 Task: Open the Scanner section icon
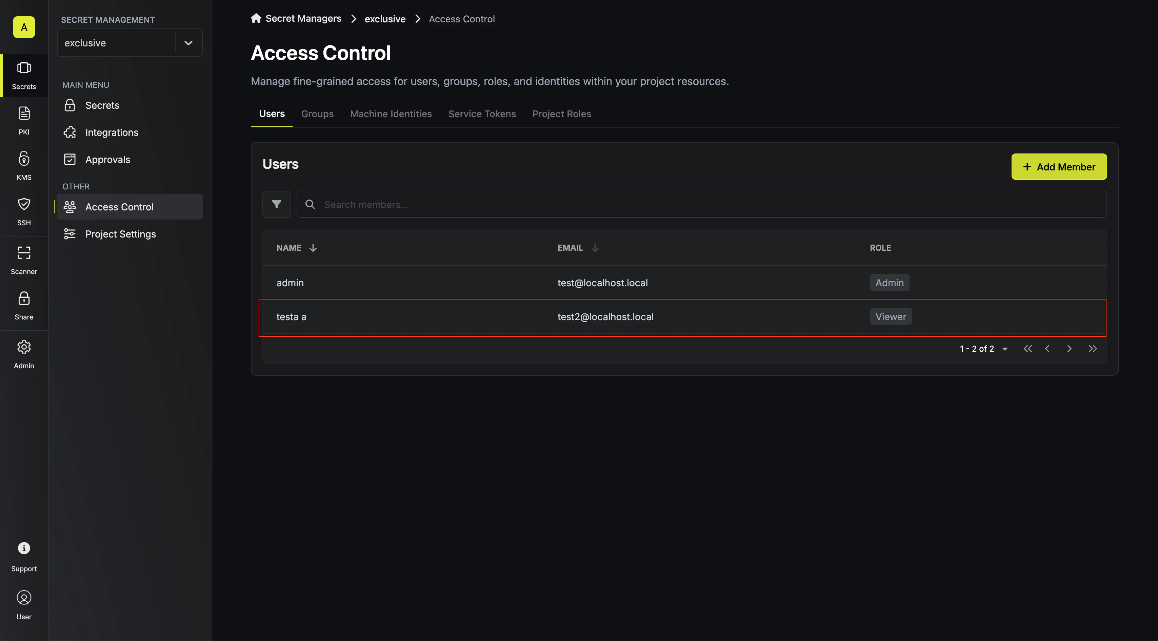coord(24,260)
